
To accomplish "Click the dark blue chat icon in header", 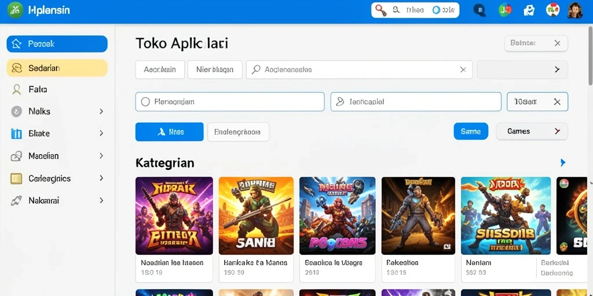I will 479,10.
